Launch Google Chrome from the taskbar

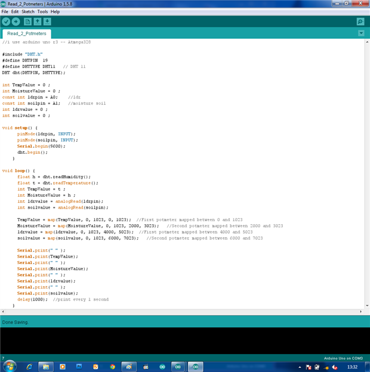click(112, 367)
